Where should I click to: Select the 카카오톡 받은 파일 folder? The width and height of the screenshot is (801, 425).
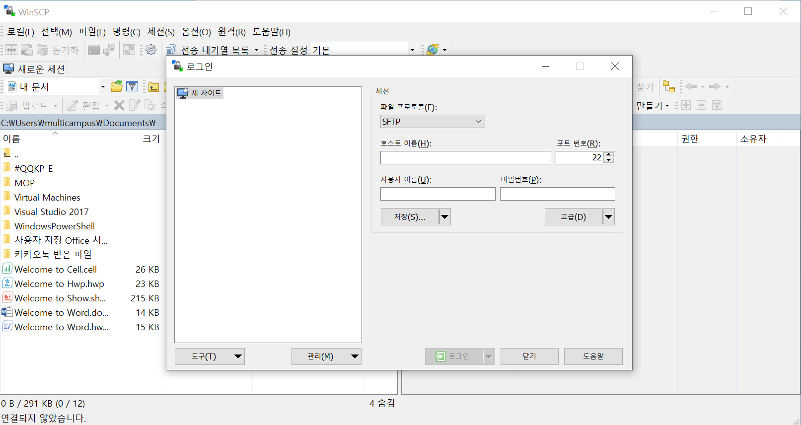click(x=53, y=255)
